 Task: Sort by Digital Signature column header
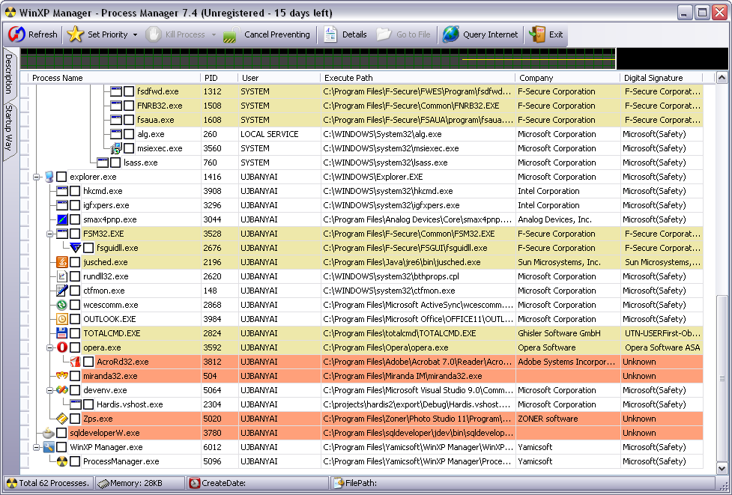[x=661, y=78]
